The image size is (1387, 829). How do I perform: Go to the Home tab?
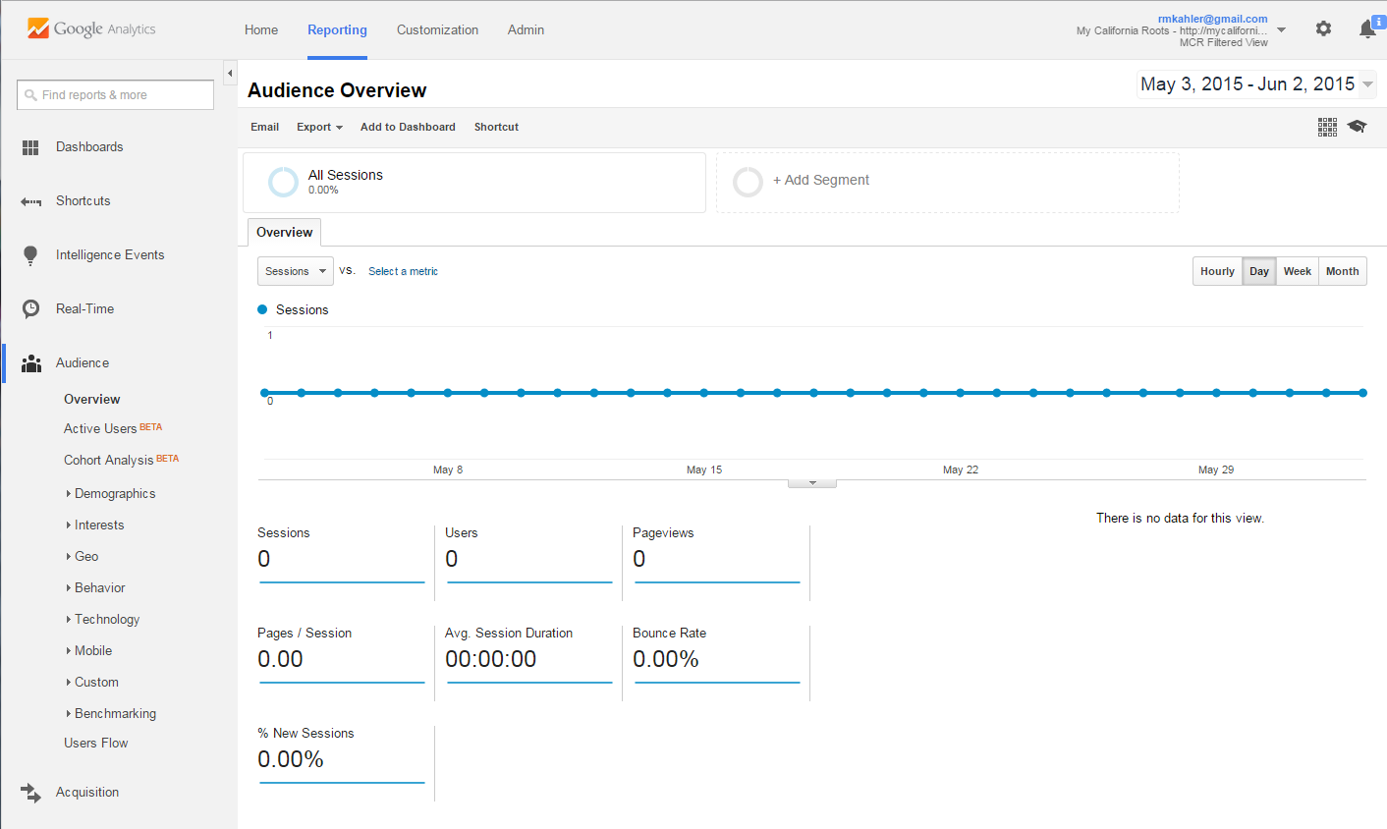(261, 29)
